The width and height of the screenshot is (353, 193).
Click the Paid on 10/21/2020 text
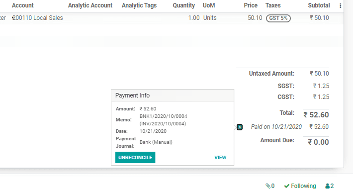pyautogui.click(x=276, y=127)
